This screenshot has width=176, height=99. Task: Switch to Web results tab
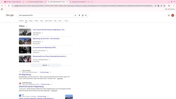(55, 21)
